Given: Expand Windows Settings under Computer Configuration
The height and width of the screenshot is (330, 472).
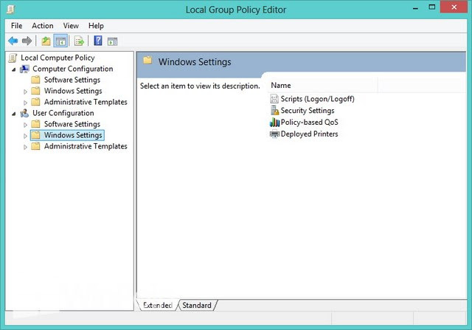Looking at the screenshot, I should (25, 92).
